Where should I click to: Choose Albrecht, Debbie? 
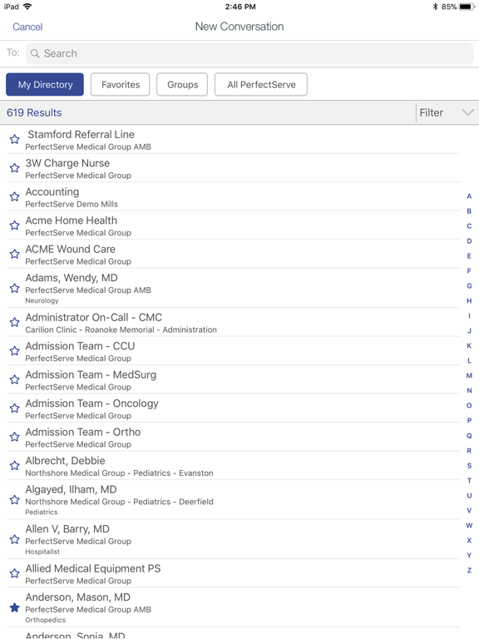click(233, 465)
